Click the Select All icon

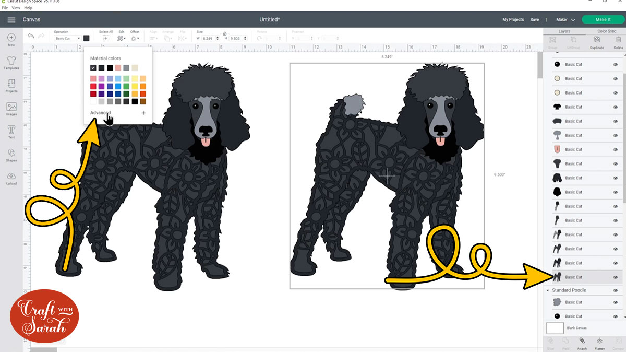pos(106,38)
